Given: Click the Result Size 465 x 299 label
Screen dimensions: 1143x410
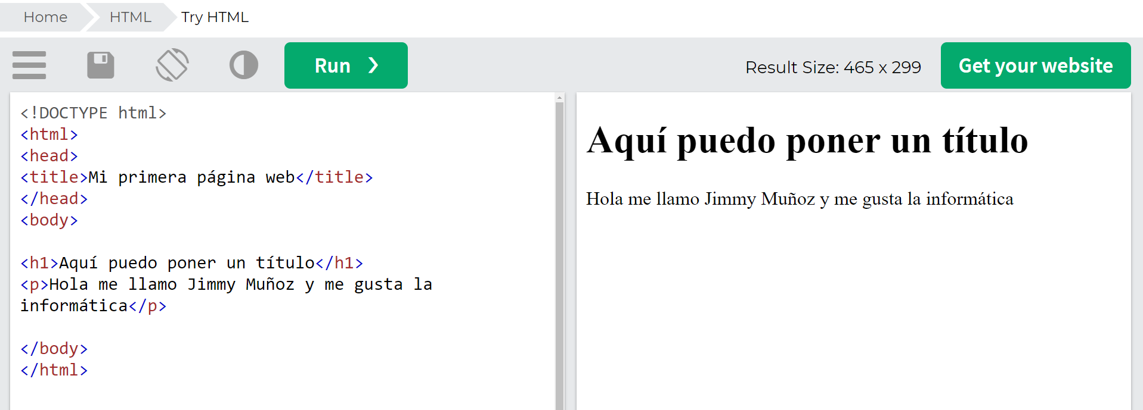Looking at the screenshot, I should coord(832,67).
